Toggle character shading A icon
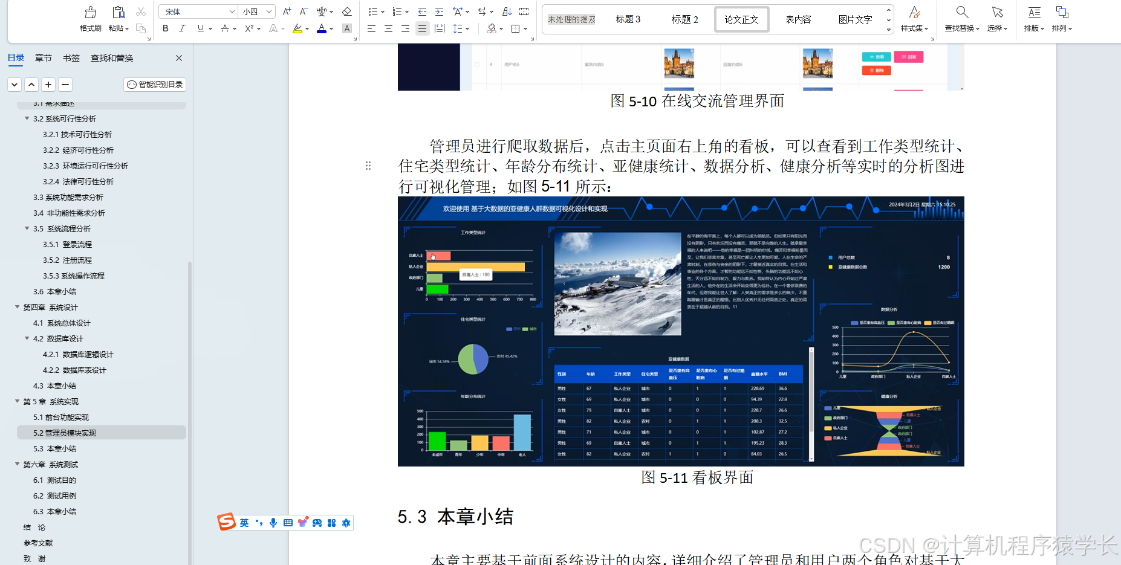 click(x=347, y=28)
